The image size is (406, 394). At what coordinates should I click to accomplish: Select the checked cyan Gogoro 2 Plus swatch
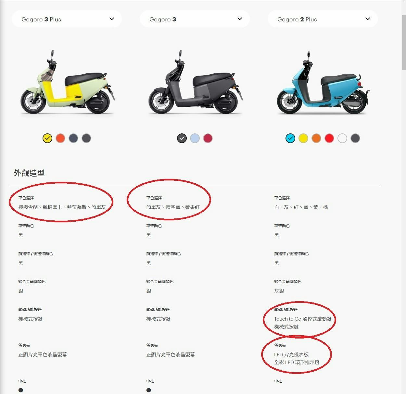(290, 138)
